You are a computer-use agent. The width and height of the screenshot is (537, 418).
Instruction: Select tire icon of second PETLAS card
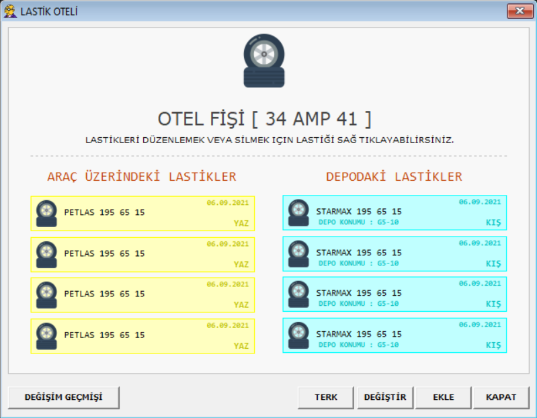(46, 255)
